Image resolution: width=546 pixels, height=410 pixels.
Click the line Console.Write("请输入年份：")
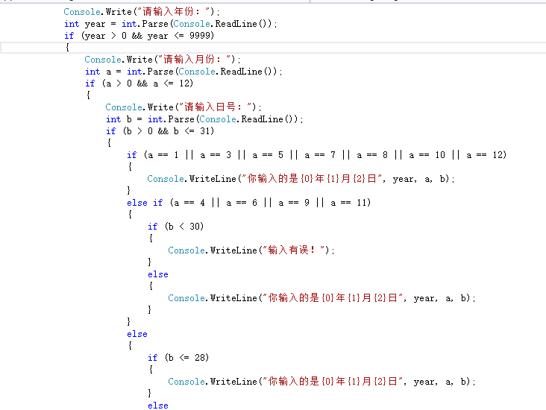(142, 12)
